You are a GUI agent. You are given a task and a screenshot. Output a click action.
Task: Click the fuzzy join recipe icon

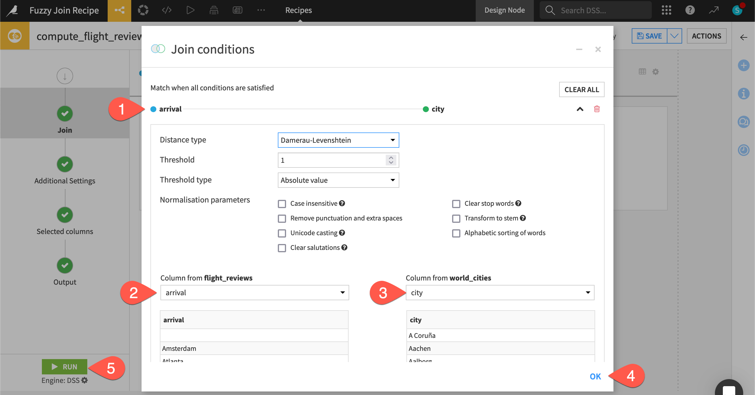15,36
